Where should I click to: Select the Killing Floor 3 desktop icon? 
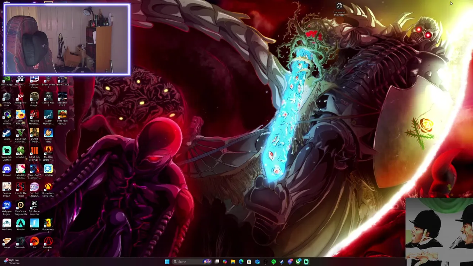coord(21,99)
